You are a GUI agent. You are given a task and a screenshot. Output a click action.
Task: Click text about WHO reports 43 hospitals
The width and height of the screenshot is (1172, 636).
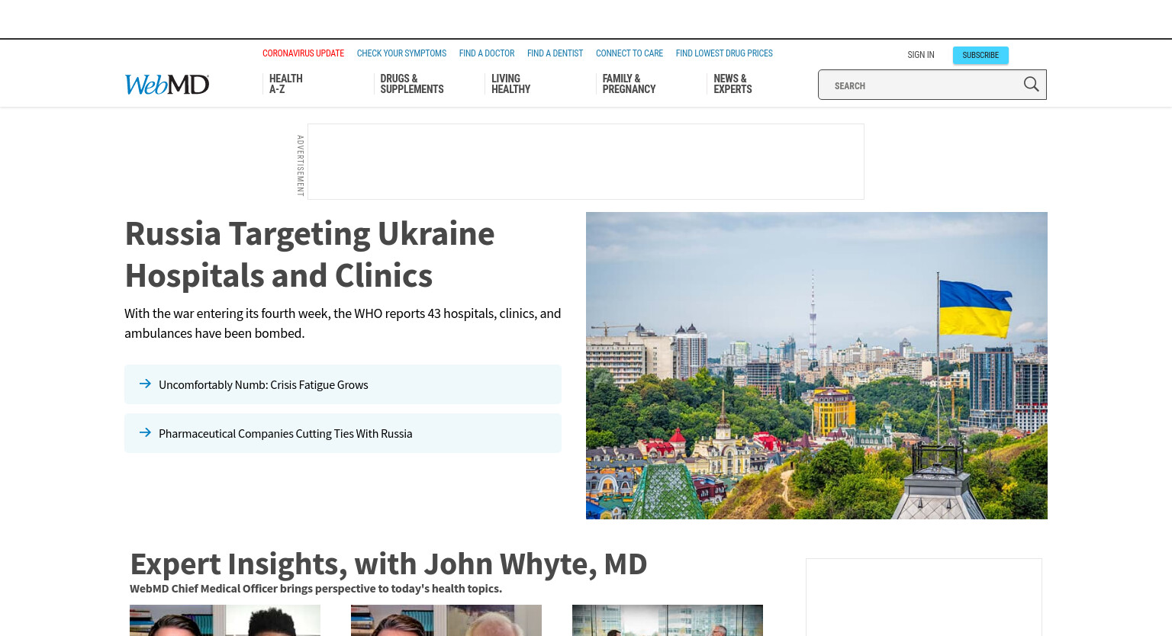click(343, 323)
